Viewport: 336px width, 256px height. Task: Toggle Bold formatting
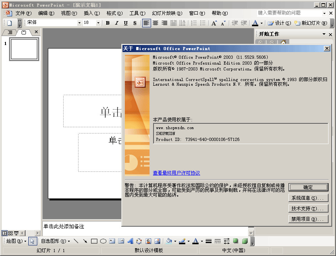pos(108,23)
